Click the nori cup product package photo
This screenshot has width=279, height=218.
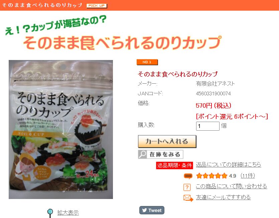click(61, 129)
